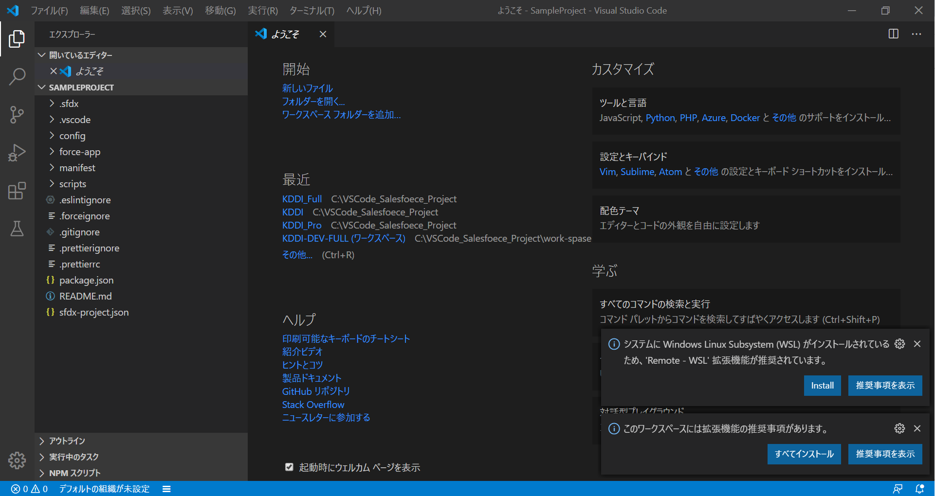Click フォルダーを開く... link
This screenshot has width=935, height=496.
(313, 102)
